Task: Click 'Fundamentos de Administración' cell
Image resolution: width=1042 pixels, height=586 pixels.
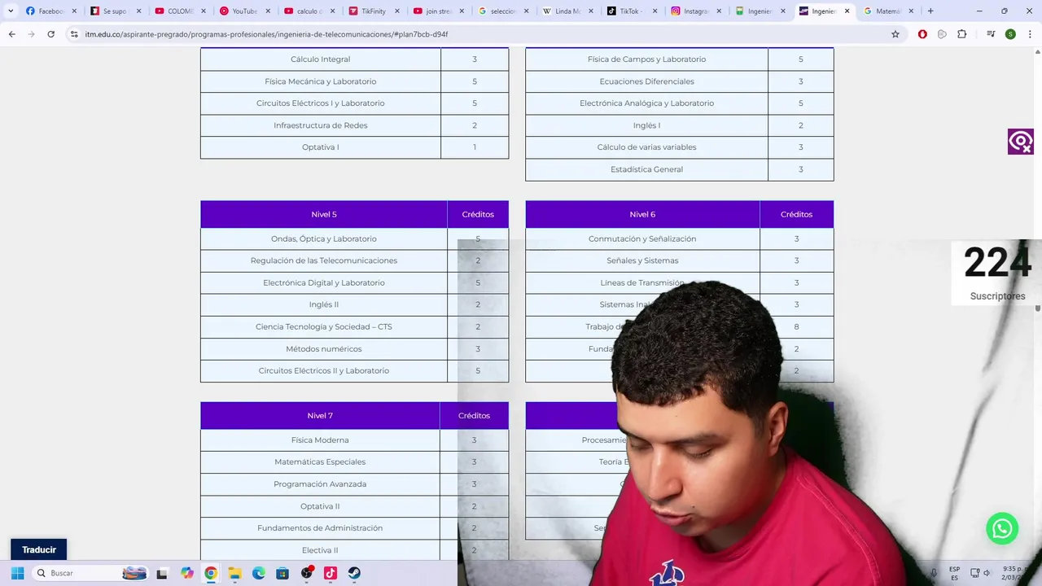Action: click(320, 527)
